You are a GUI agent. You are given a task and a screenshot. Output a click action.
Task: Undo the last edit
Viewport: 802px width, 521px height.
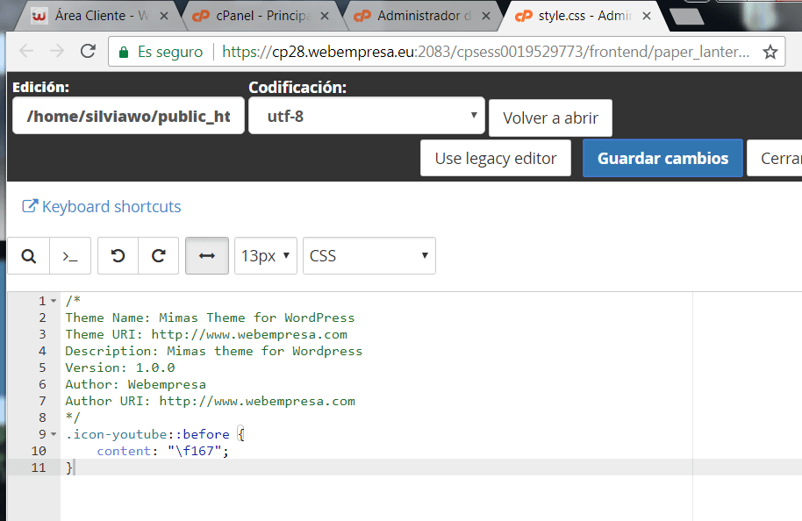tap(118, 255)
